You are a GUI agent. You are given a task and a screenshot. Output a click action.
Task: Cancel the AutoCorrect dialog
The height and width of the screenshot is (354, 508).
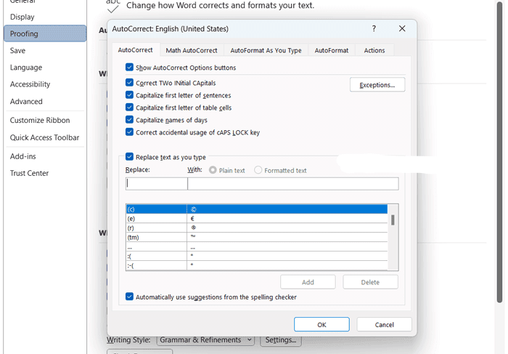384,324
